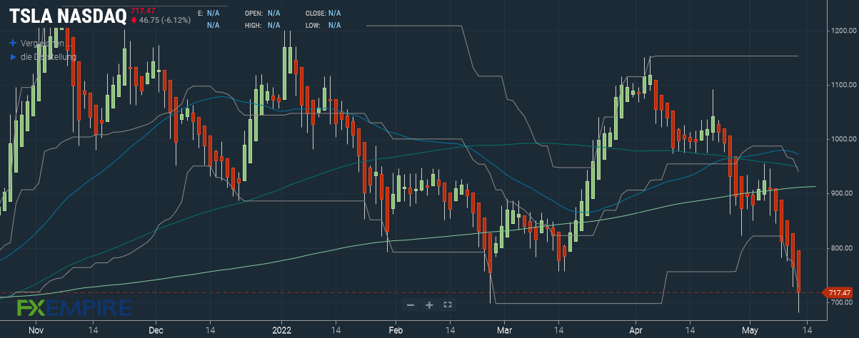Zoom out the chart with the minus icon
This screenshot has height=338, width=859.
pos(411,305)
